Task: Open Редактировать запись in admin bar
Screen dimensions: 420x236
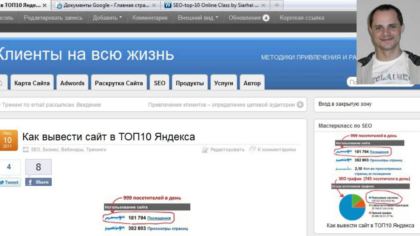Action: point(53,18)
